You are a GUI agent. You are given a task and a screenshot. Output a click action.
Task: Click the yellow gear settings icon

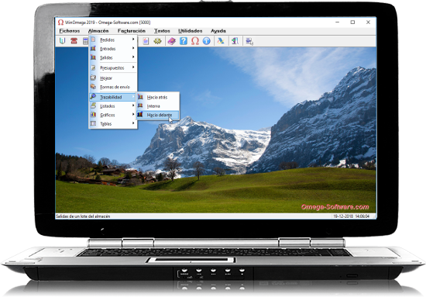pyautogui.click(x=157, y=41)
